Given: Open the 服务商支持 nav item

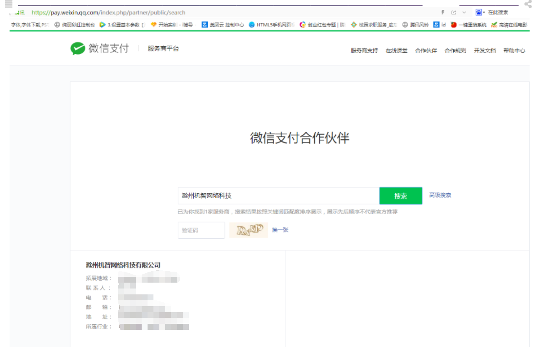Looking at the screenshot, I should pos(364,51).
